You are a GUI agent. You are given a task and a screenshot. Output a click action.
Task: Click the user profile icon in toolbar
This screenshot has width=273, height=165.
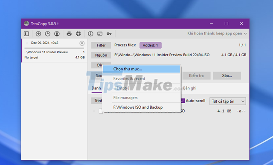(x=57, y=34)
